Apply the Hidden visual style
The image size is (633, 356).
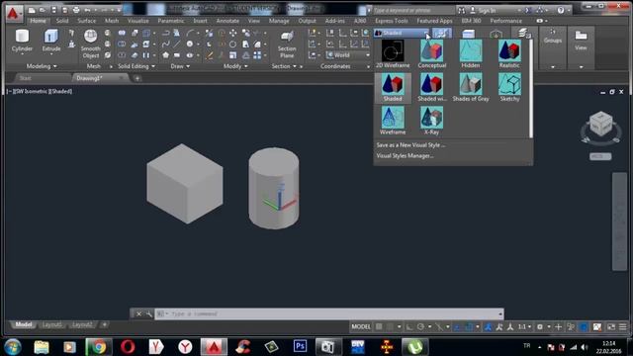pos(471,53)
